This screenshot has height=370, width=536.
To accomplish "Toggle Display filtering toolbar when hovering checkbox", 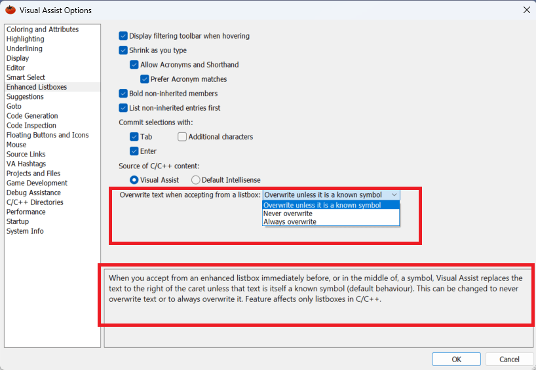I will (123, 36).
